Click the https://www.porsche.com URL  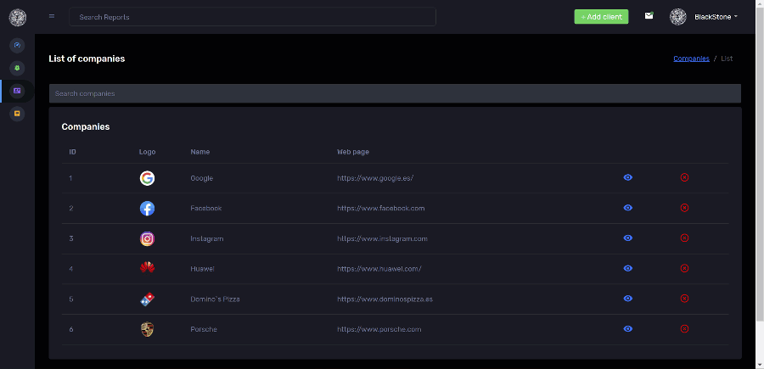[379, 329]
